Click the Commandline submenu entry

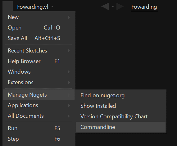tap(121, 127)
